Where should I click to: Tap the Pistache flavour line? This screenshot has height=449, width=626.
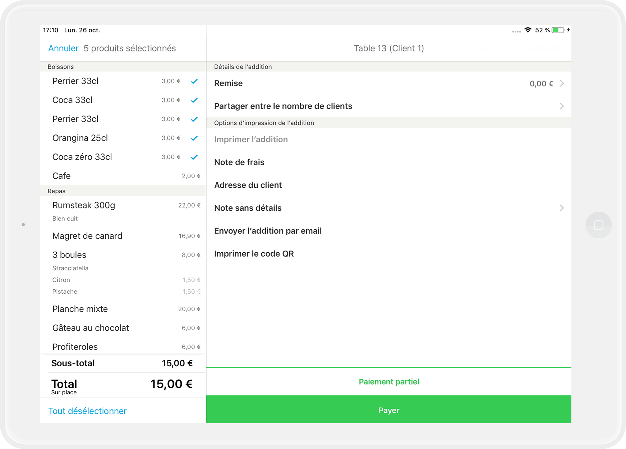[x=65, y=292]
